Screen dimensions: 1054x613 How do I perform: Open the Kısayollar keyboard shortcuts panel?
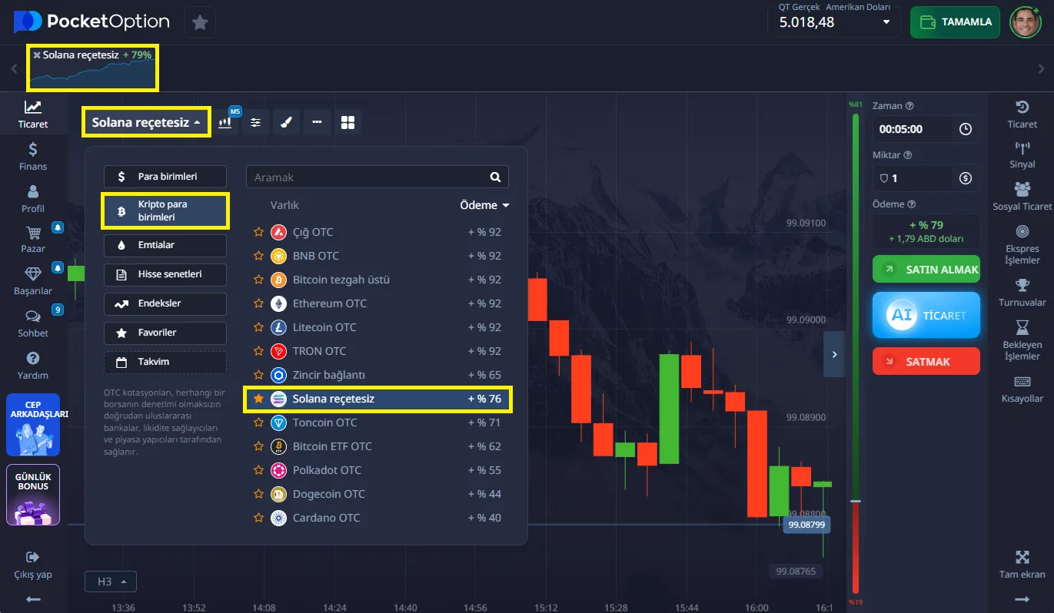(x=1022, y=389)
